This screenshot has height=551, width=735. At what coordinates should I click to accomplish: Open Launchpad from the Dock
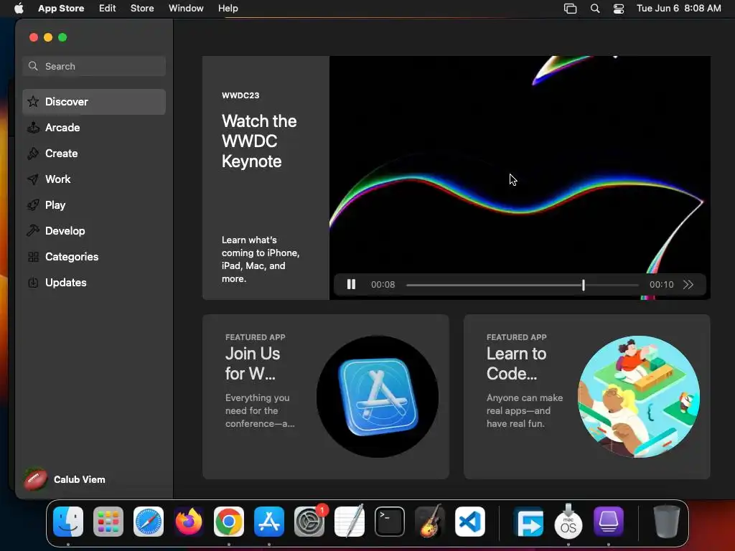coord(108,522)
